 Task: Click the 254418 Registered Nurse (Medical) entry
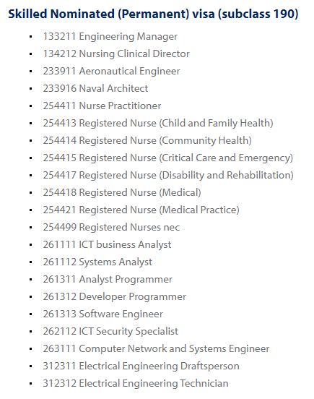point(122,192)
